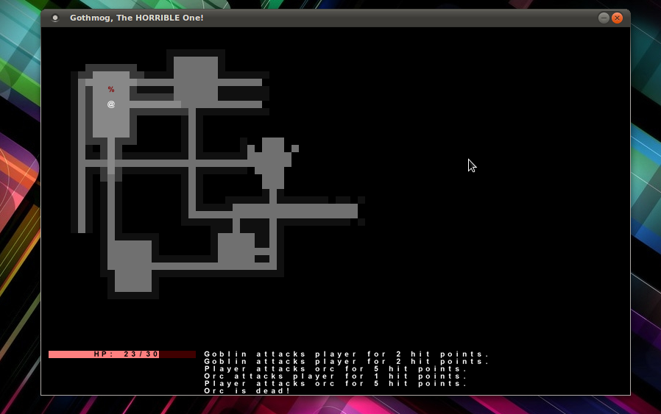Click the application icon in the title bar
661x414 pixels.
coord(55,18)
